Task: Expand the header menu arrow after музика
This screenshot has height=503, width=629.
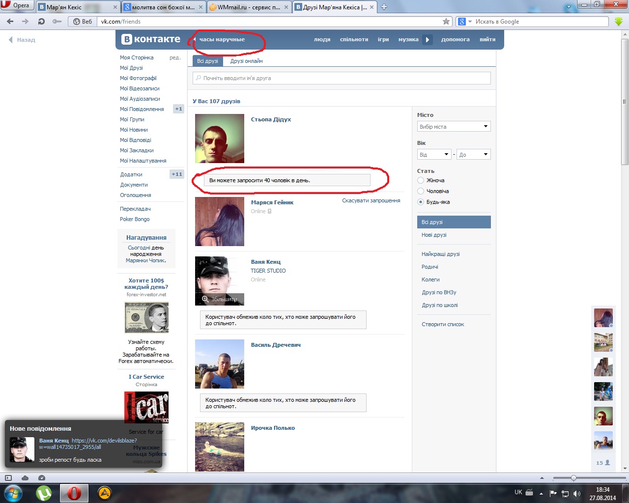Action: 428,40
